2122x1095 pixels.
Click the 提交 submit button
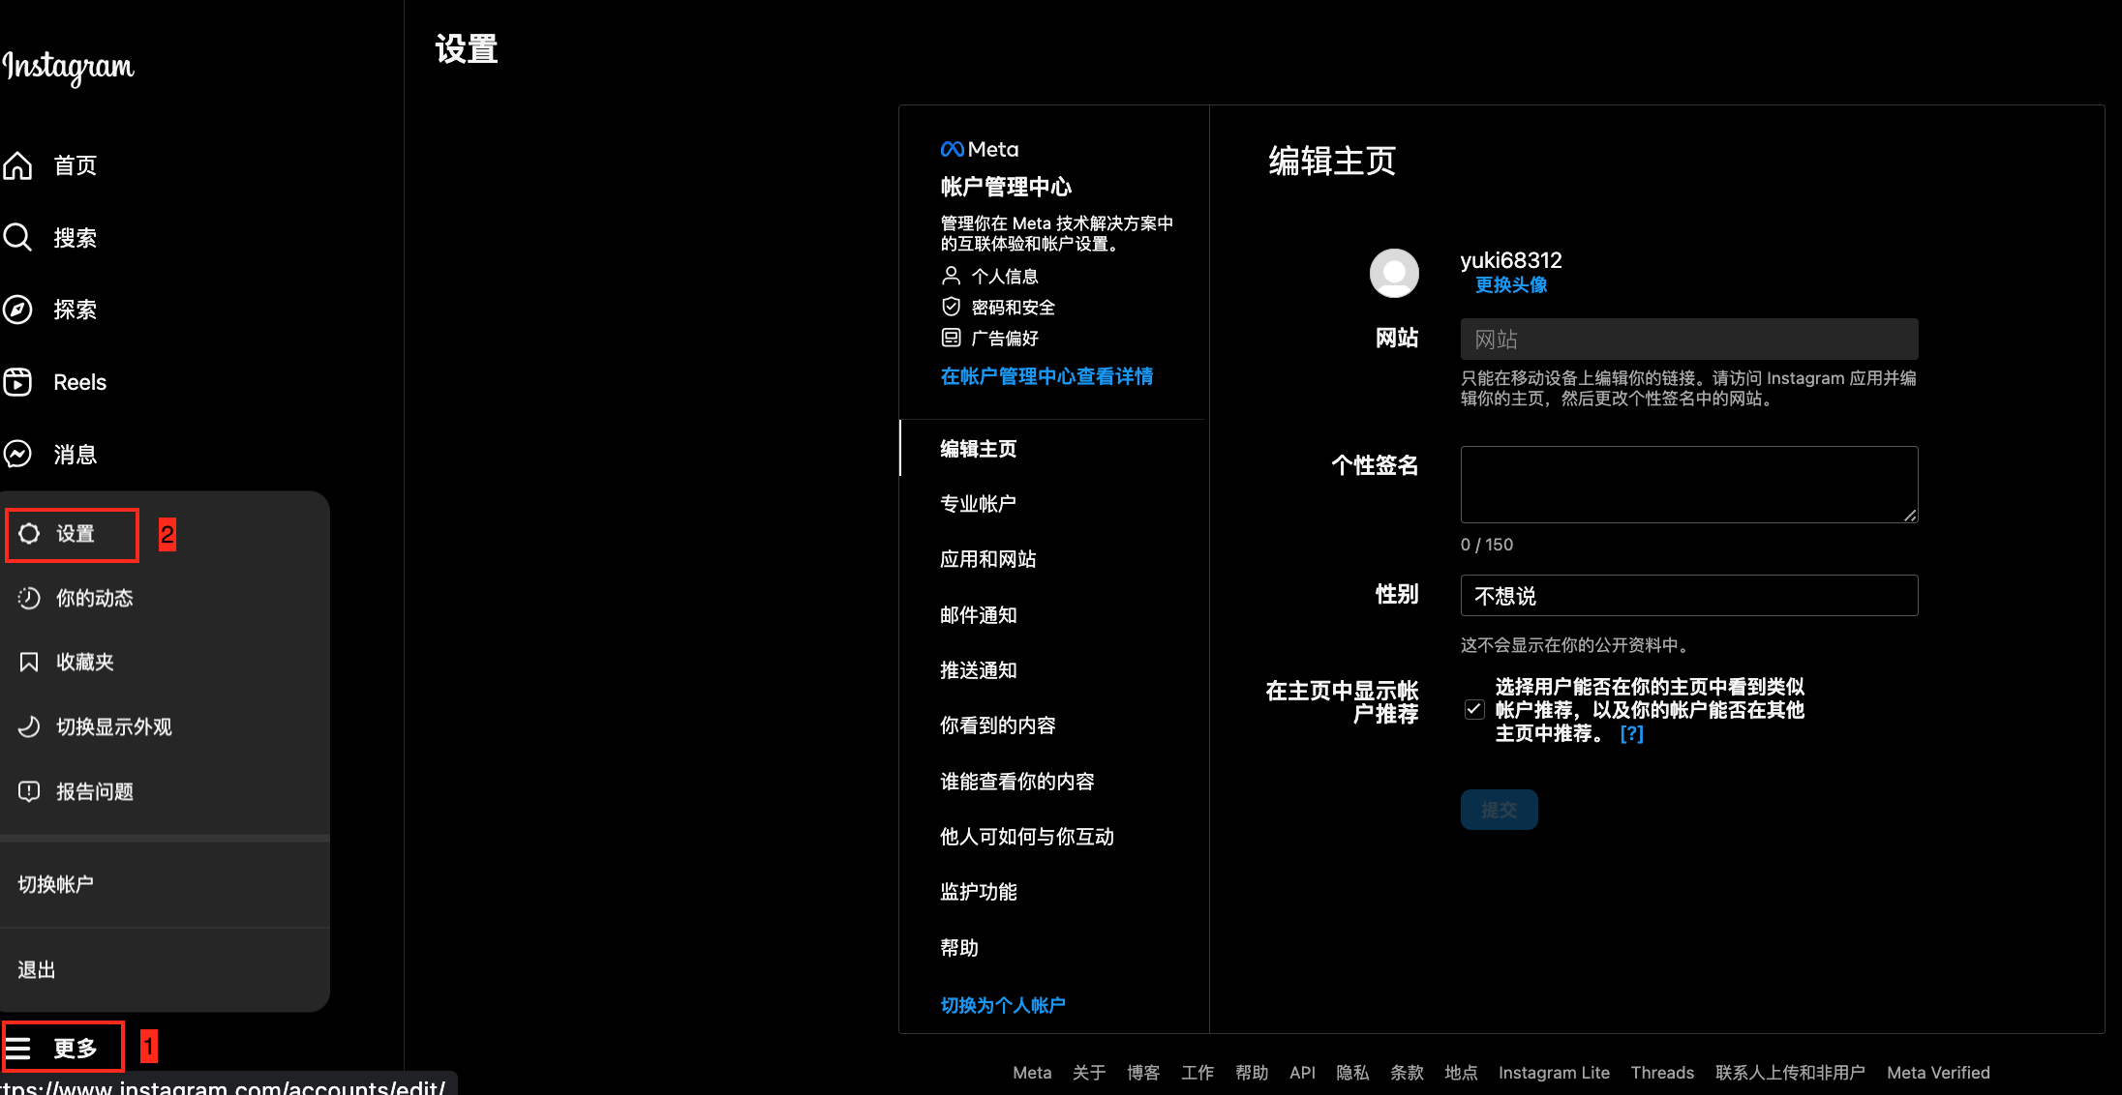(1499, 810)
